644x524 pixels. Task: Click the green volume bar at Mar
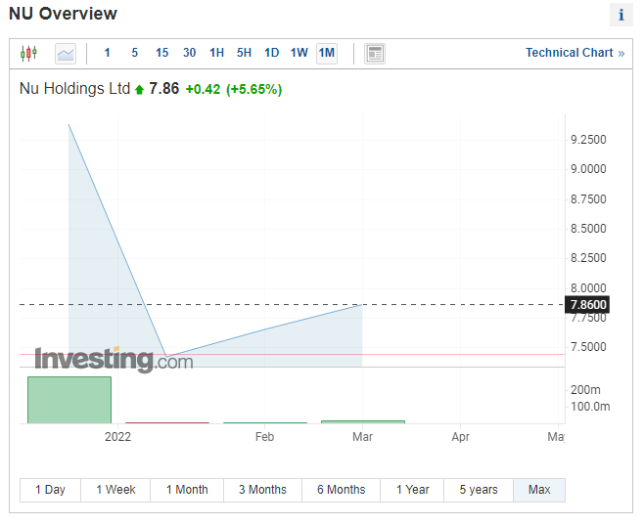tap(363, 421)
